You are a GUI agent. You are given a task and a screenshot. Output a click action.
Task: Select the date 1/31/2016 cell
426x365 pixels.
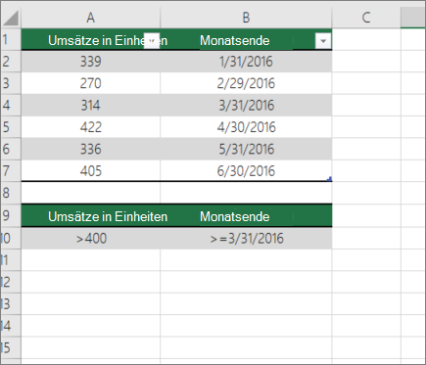tap(246, 62)
